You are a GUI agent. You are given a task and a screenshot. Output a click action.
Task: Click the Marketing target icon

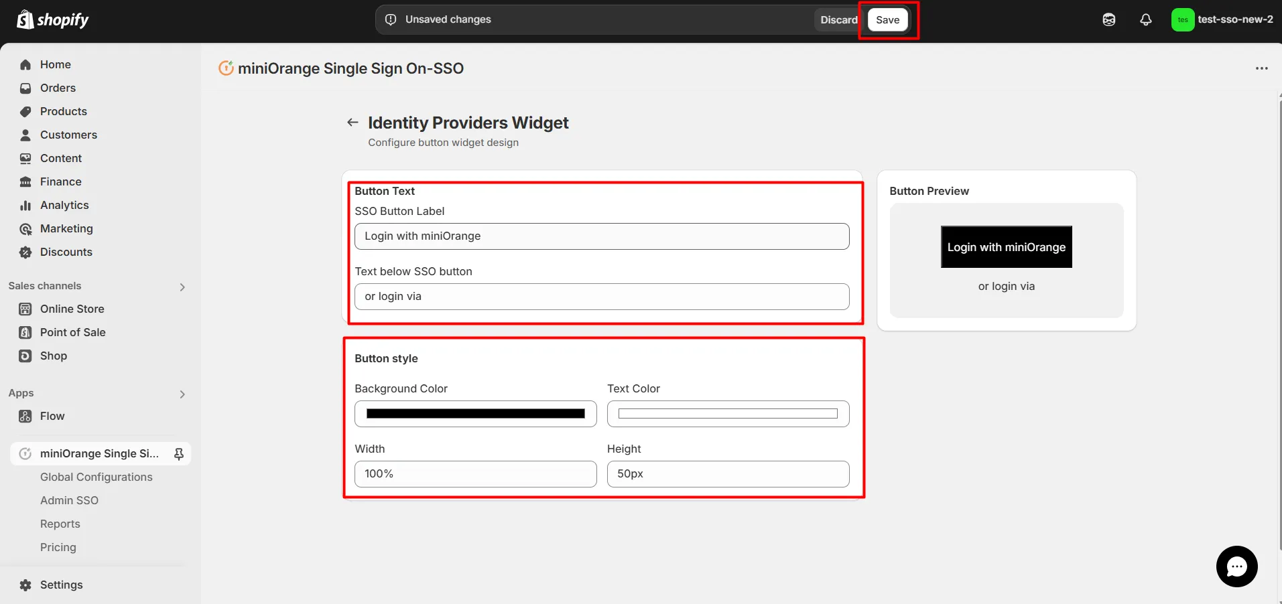[x=25, y=229]
